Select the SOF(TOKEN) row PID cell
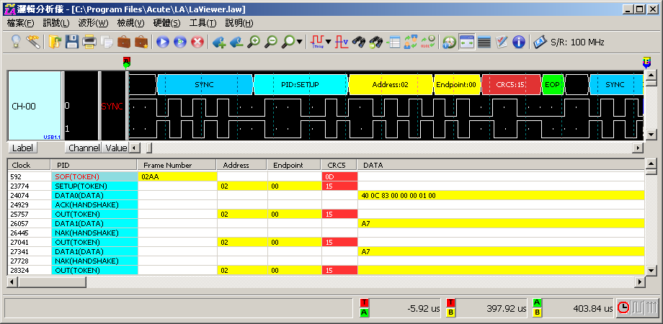Viewport: 663px width, 324px height. [x=94, y=176]
